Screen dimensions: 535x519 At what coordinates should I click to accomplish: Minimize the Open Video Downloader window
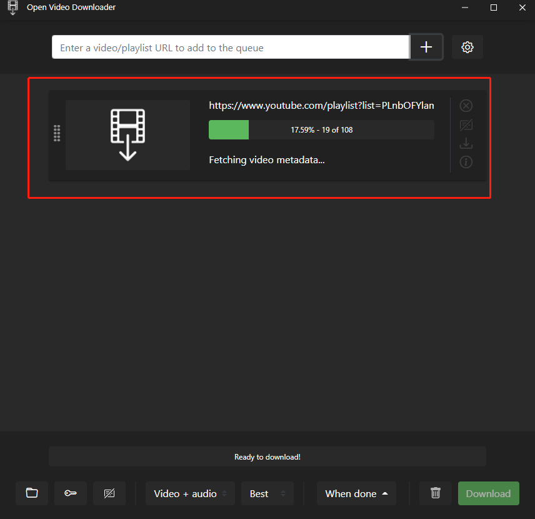(x=465, y=8)
